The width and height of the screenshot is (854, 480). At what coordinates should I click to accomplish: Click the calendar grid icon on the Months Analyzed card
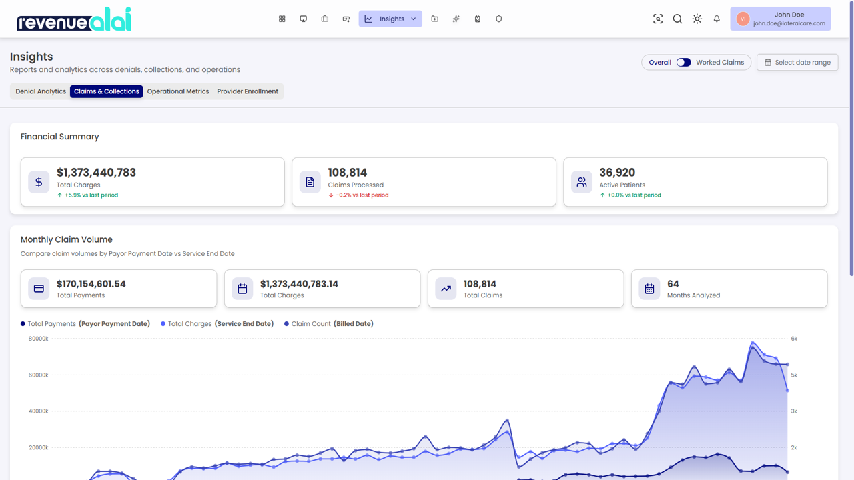coord(649,289)
